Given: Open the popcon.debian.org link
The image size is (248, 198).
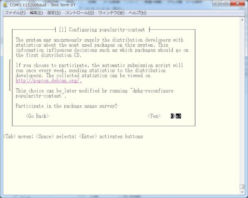Looking at the screenshot, I should [49, 81].
